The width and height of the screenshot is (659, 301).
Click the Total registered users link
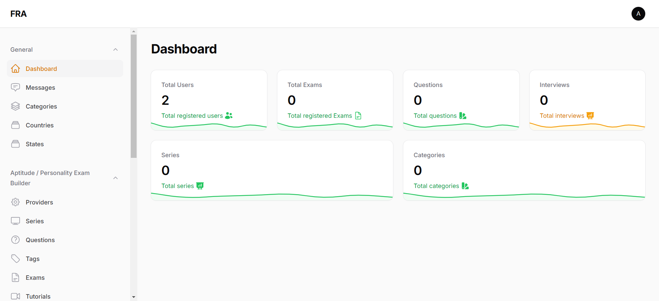tap(192, 116)
